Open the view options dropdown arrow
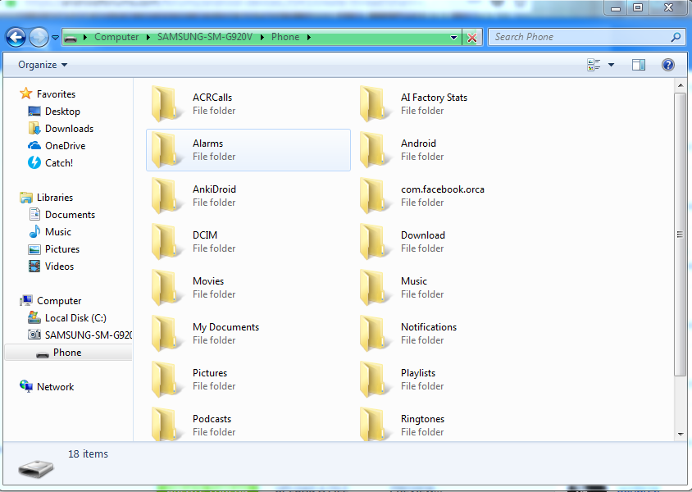The image size is (692, 492). [x=611, y=65]
